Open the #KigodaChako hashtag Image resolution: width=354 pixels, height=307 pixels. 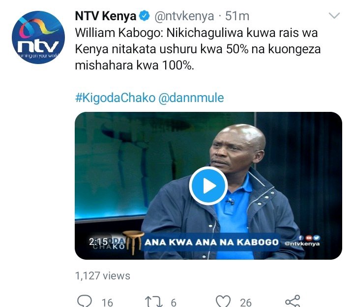point(115,98)
